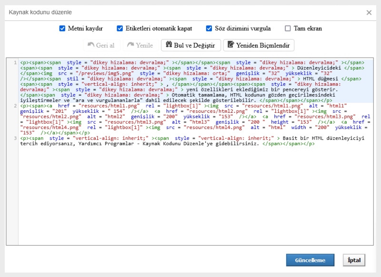Cancel with the İptal button
Screen dimensions: 381x277
coord(354,260)
